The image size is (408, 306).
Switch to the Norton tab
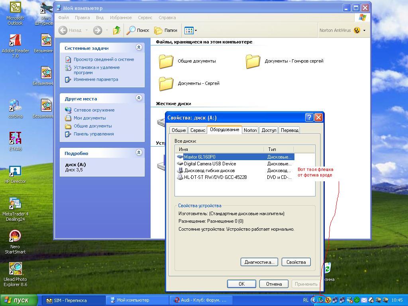tap(250, 130)
